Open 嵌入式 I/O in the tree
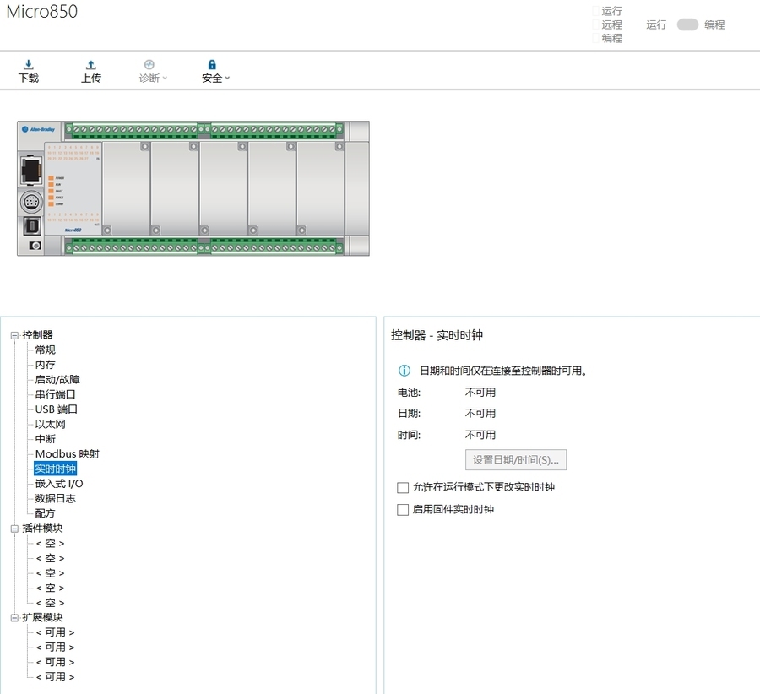Screen dimensions: 760x694 tap(58, 484)
